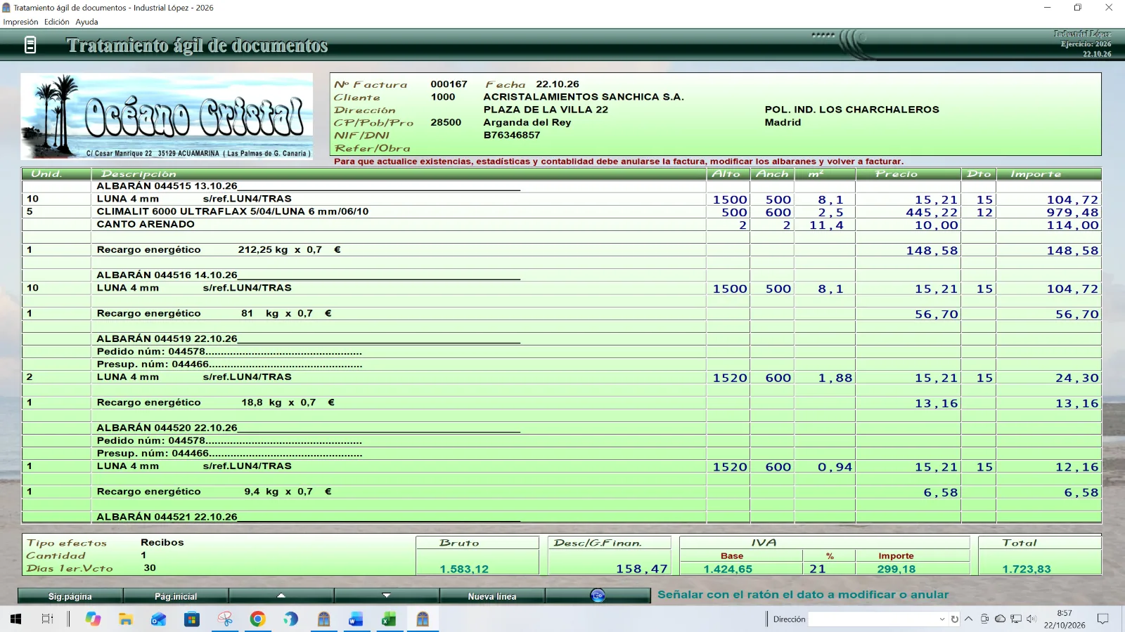Viewport: 1125px width, 632px height.
Task: Open Excel from the taskbar
Action: [389, 619]
